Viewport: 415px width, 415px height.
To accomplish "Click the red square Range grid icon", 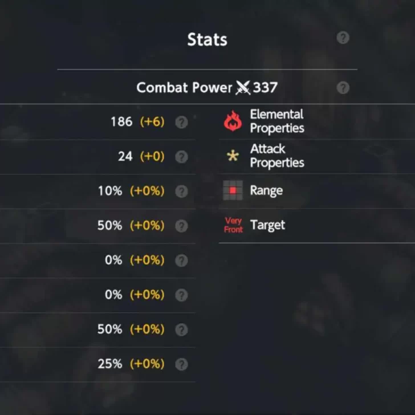I will [x=233, y=190].
